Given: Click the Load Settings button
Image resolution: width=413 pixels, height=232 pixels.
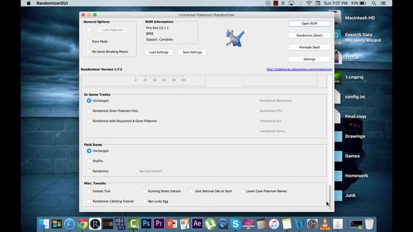Looking at the screenshot, I should coord(159,52).
